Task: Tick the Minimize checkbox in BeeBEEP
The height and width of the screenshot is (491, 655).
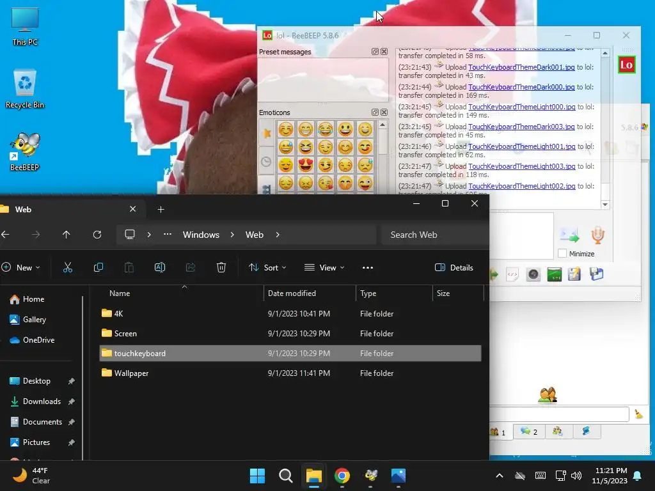Action: click(x=562, y=253)
